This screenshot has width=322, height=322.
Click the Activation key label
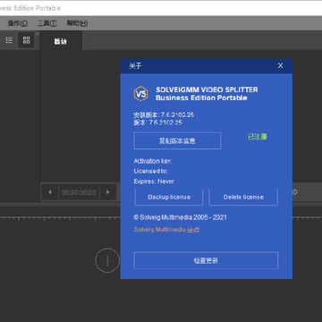(x=153, y=161)
